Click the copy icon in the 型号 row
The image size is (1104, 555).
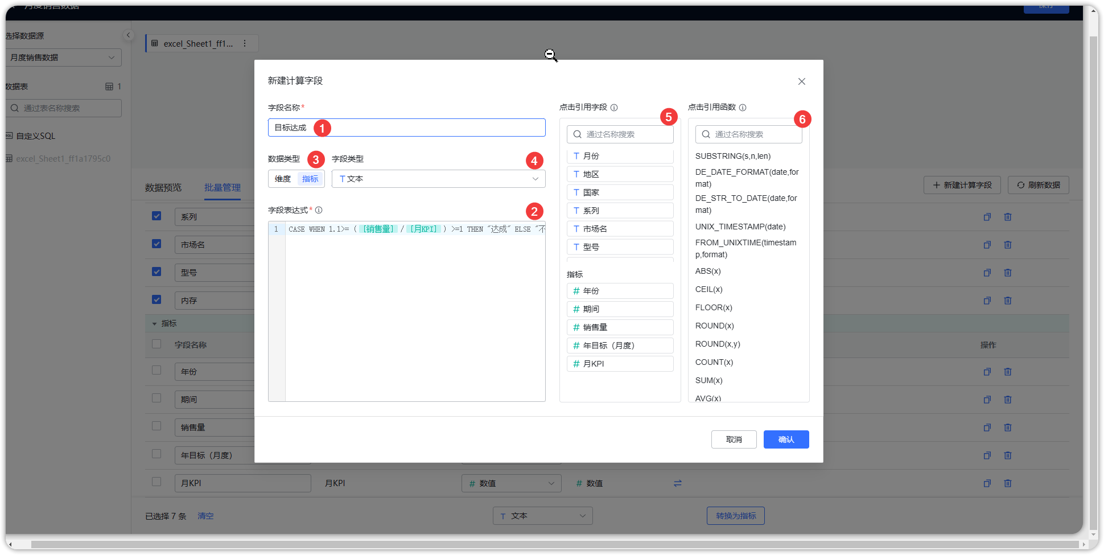pos(987,273)
